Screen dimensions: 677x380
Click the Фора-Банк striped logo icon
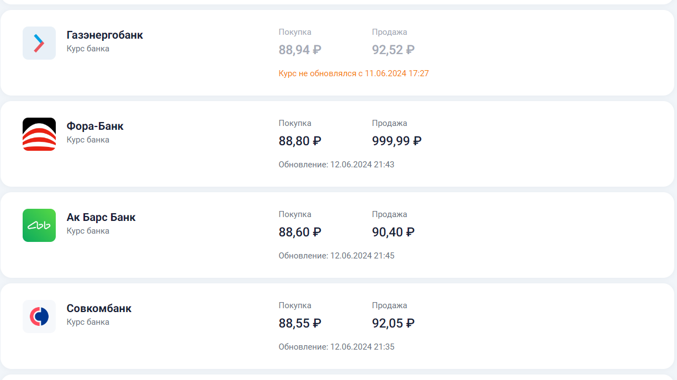(39, 134)
